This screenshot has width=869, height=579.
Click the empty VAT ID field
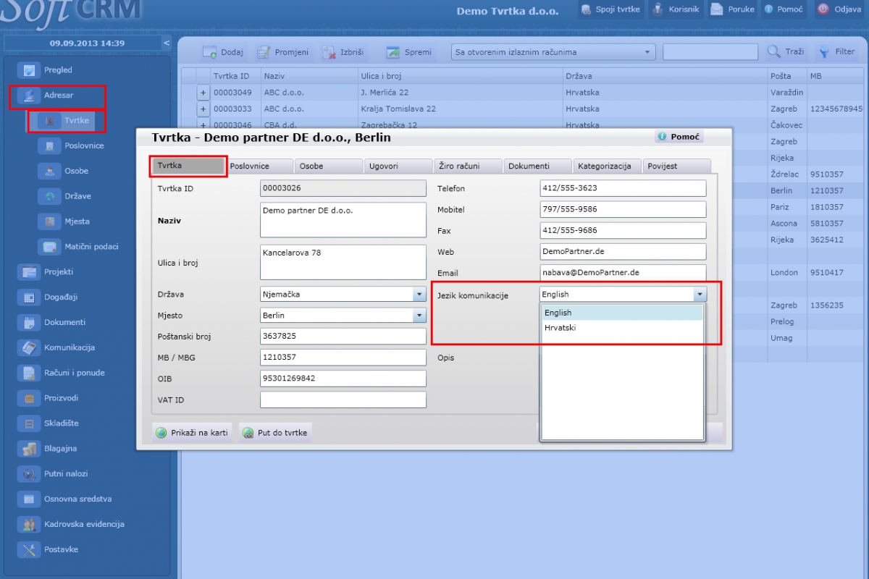[x=343, y=400]
